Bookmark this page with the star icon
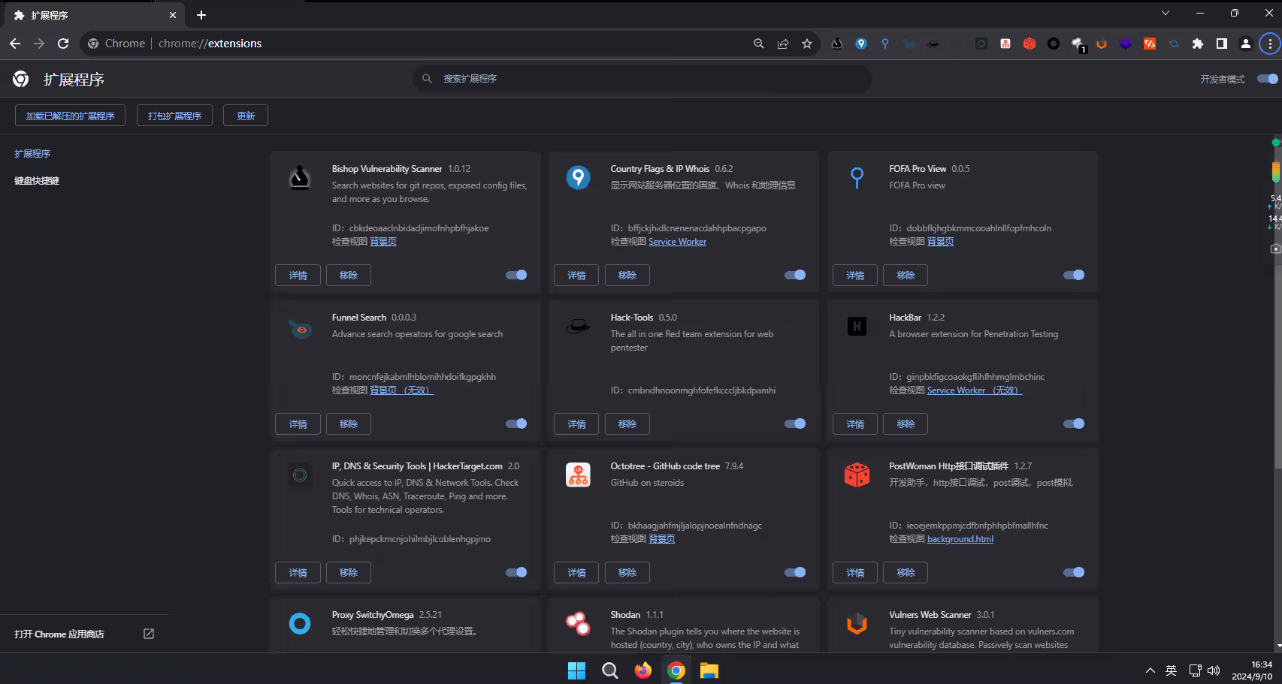This screenshot has width=1282, height=684. pos(807,44)
